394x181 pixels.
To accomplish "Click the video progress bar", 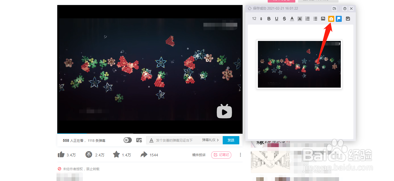I will pos(150,133).
